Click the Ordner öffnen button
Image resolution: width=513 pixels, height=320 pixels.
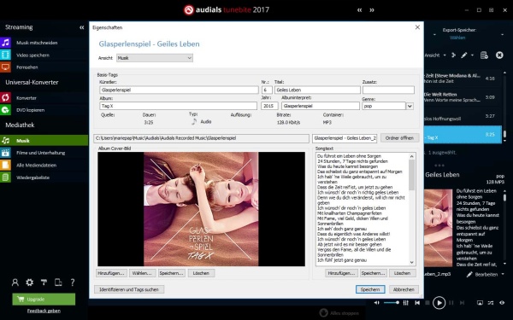point(399,138)
